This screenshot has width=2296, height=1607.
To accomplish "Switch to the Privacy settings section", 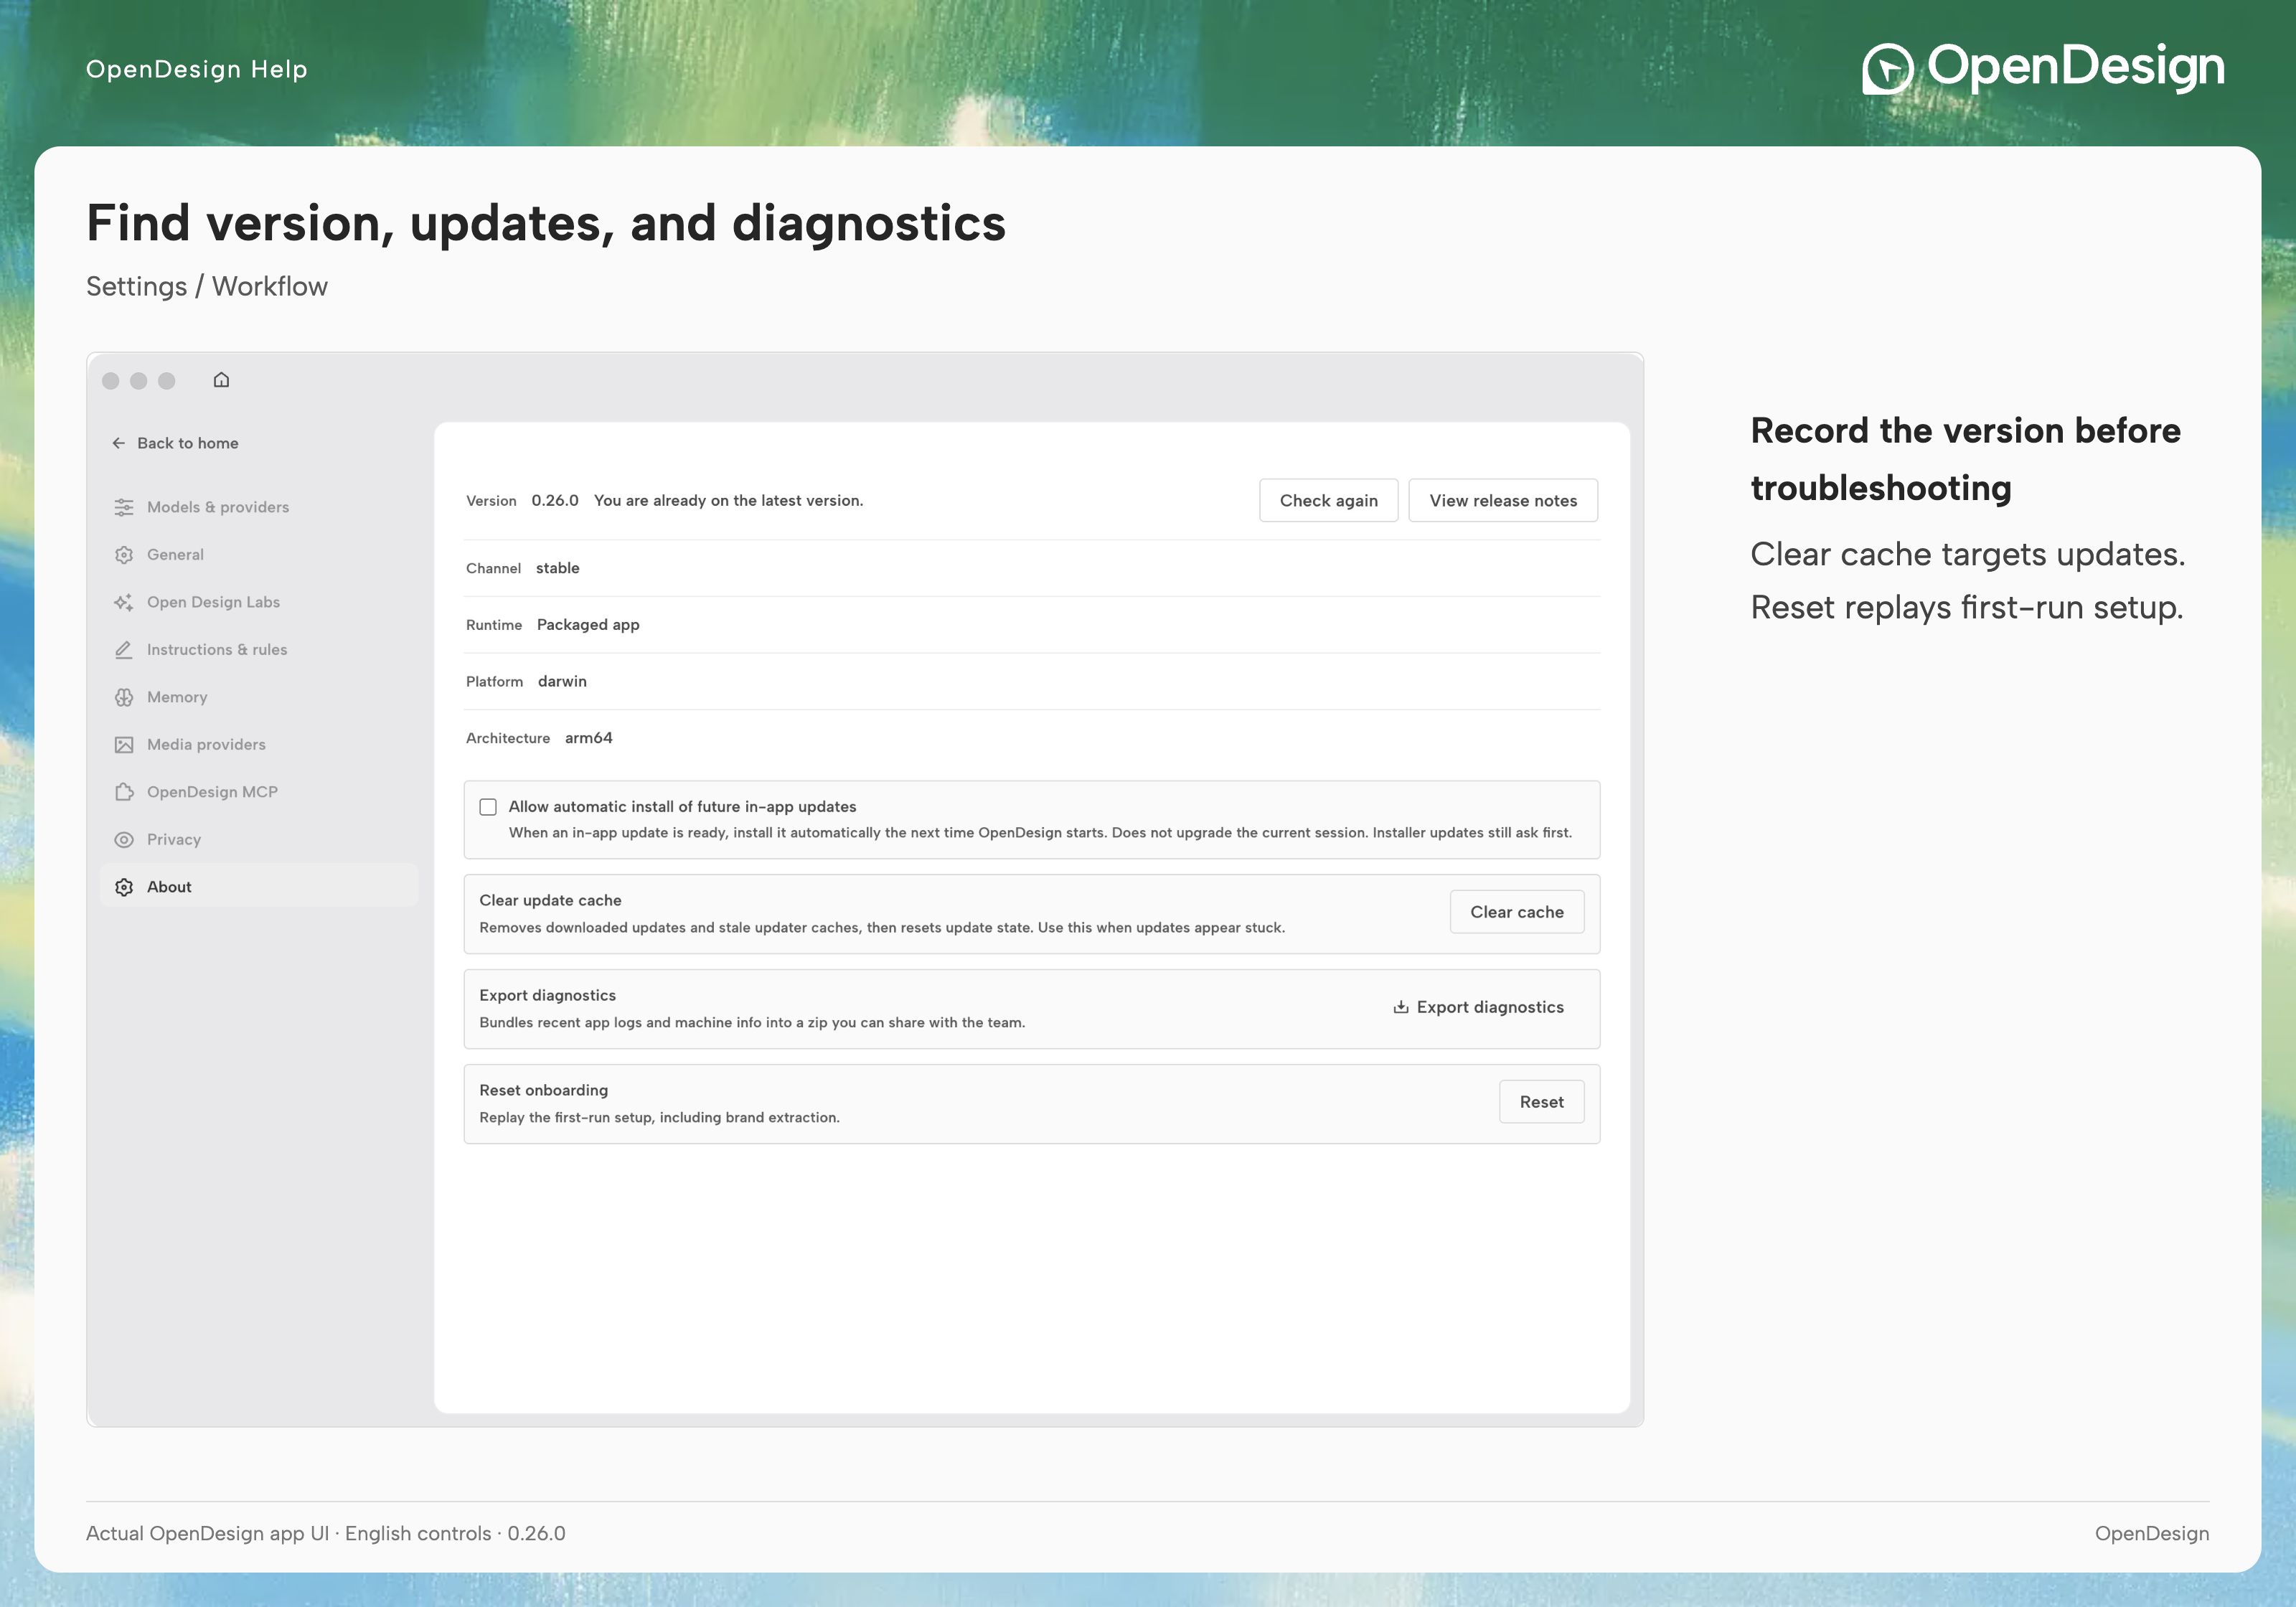I will (x=259, y=840).
